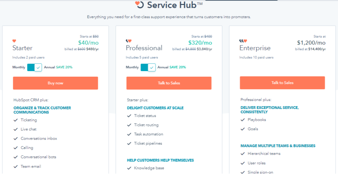Click Talk to Sales under Professional plan
The image size is (338, 181).
pyautogui.click(x=169, y=83)
